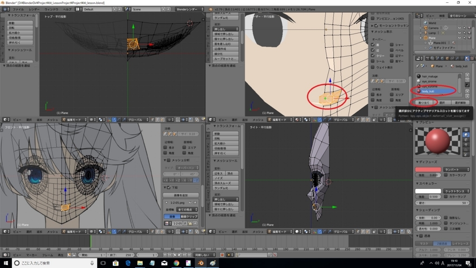
Task: Remove material slot with minus icon
Action: point(467,80)
